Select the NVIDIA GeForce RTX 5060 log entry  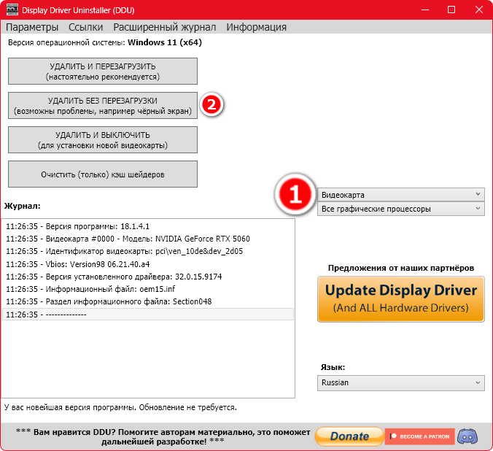[128, 239]
